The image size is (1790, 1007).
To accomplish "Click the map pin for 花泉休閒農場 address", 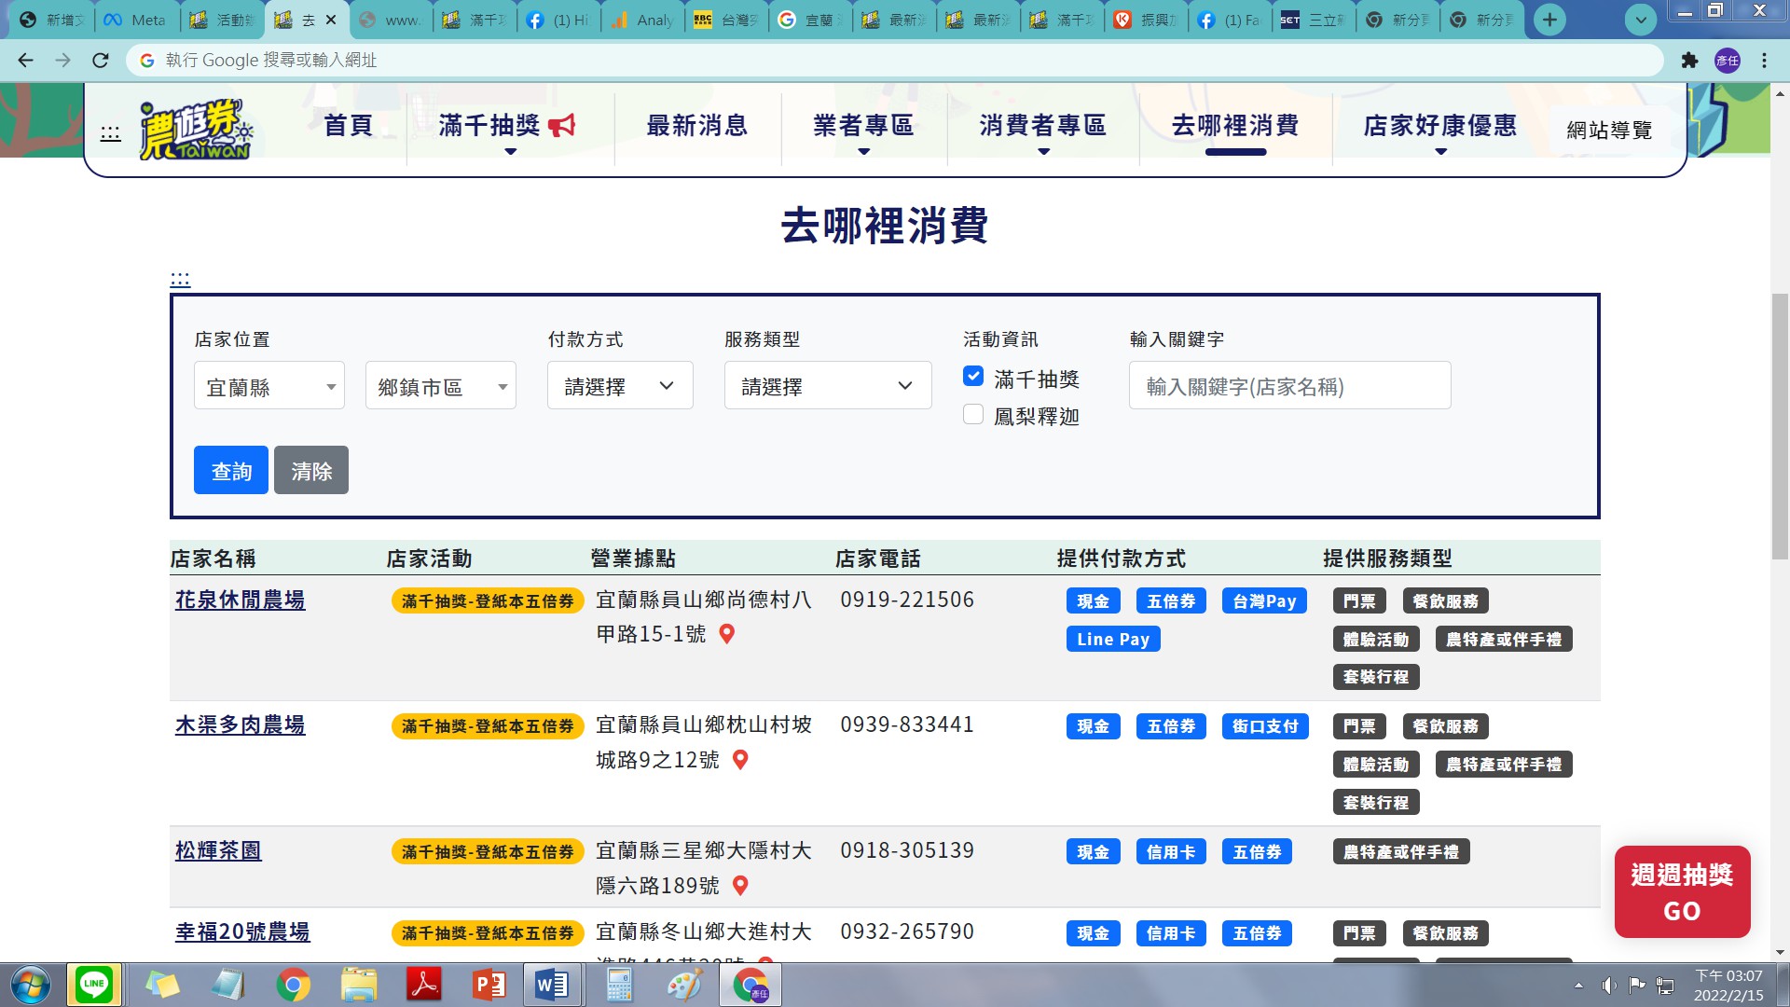I will click(x=727, y=634).
